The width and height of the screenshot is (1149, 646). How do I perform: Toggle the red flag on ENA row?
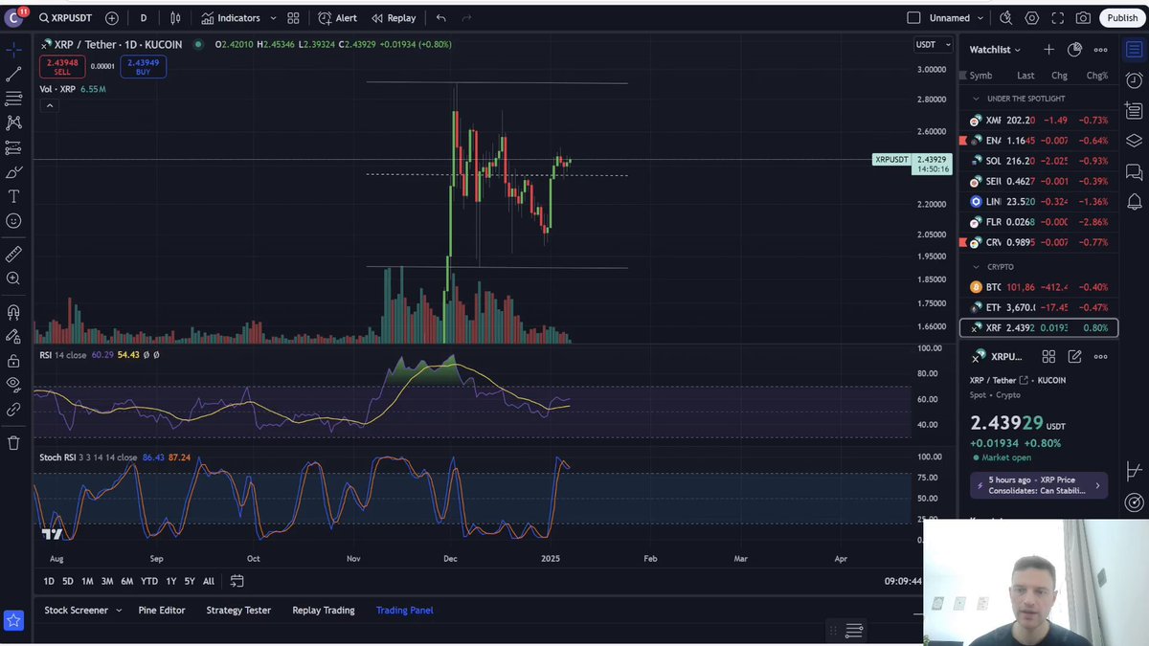[x=963, y=141]
